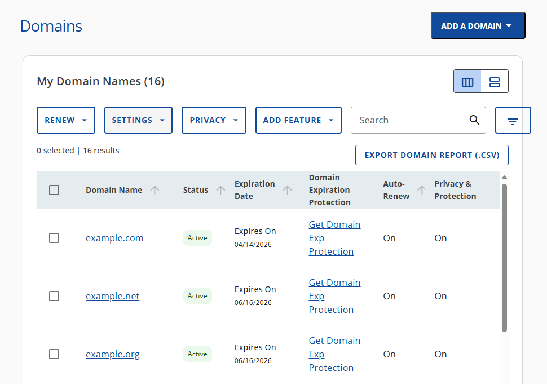Open the RENEW dropdown
The width and height of the screenshot is (547, 384).
pyautogui.click(x=65, y=120)
